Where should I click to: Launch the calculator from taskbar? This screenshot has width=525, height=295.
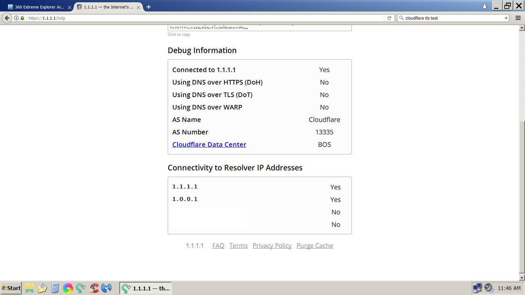[55, 288]
